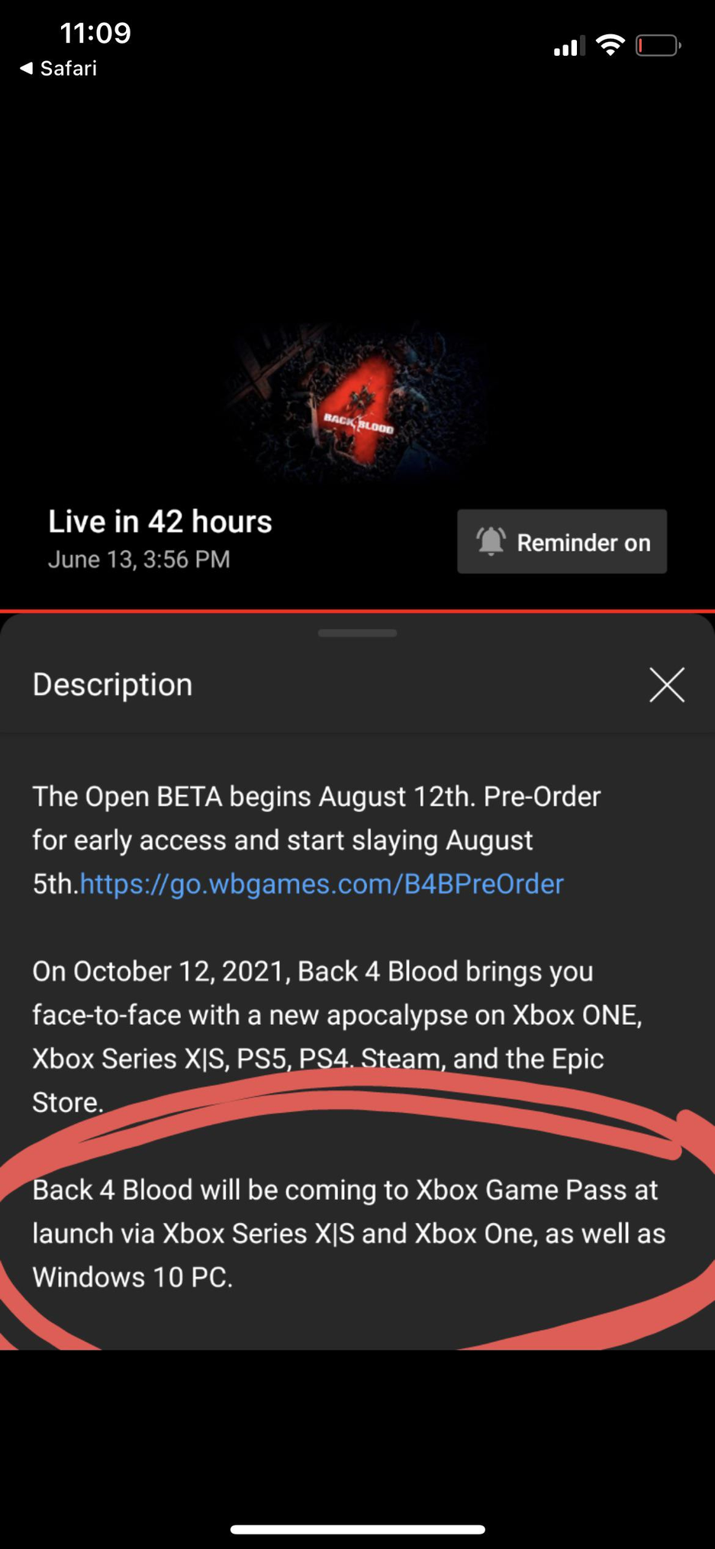Tap the Back 4 Blood video thumbnail
Viewport: 715px width, 1549px height.
point(357,403)
